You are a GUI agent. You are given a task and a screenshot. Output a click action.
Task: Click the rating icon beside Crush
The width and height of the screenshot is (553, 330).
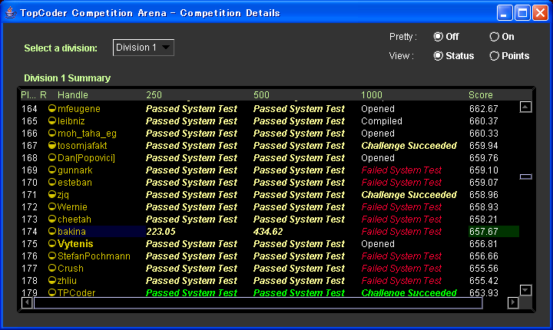click(x=52, y=269)
